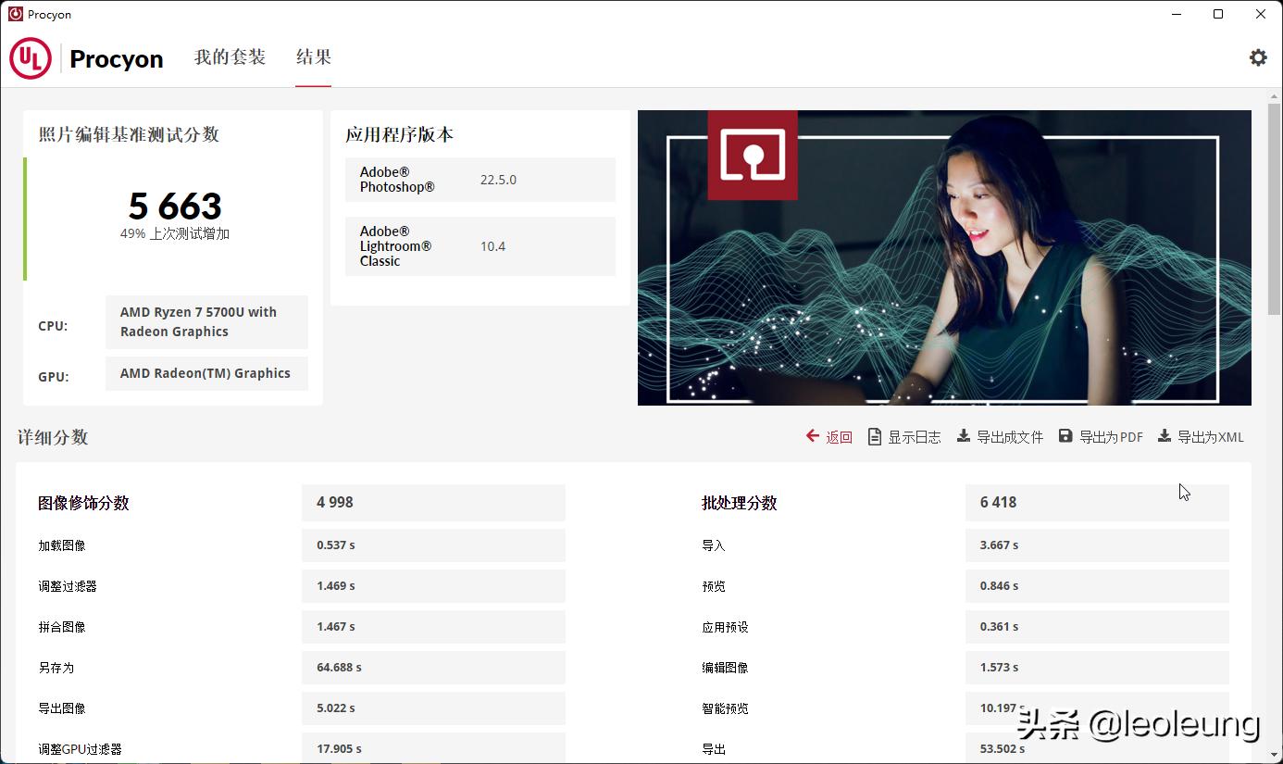
Task: Click the red back arrow next to 返回
Action: coord(812,436)
